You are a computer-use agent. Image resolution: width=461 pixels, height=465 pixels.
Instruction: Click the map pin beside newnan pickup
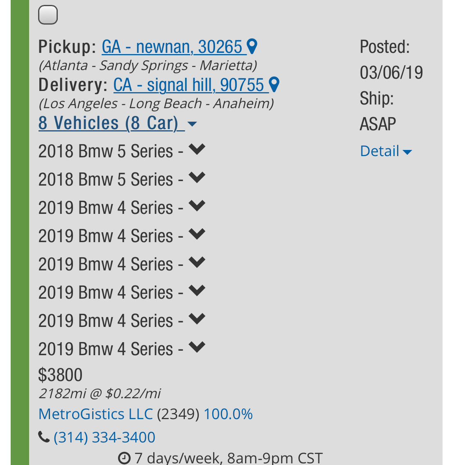(252, 47)
